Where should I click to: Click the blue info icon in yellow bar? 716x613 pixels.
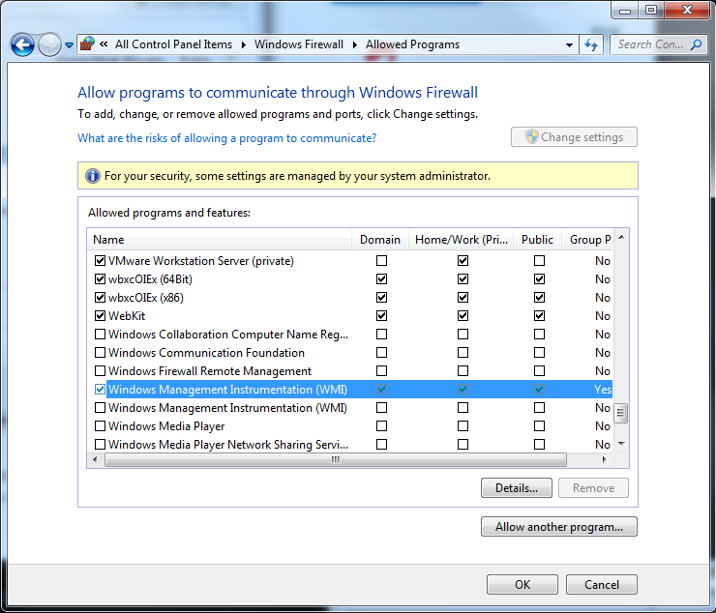[x=93, y=176]
